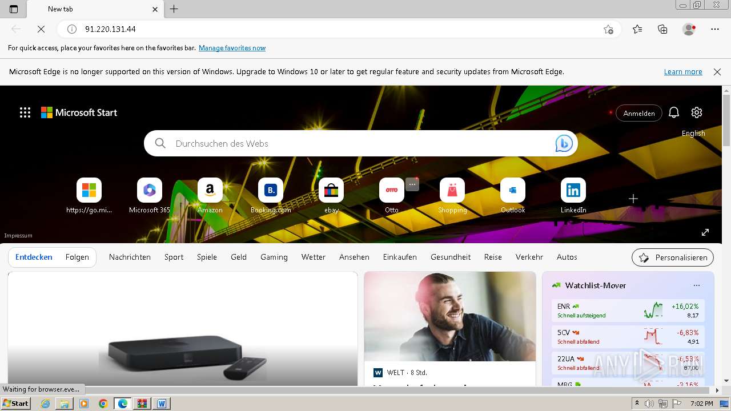Open ENR stock row in watchlist

click(x=628, y=311)
